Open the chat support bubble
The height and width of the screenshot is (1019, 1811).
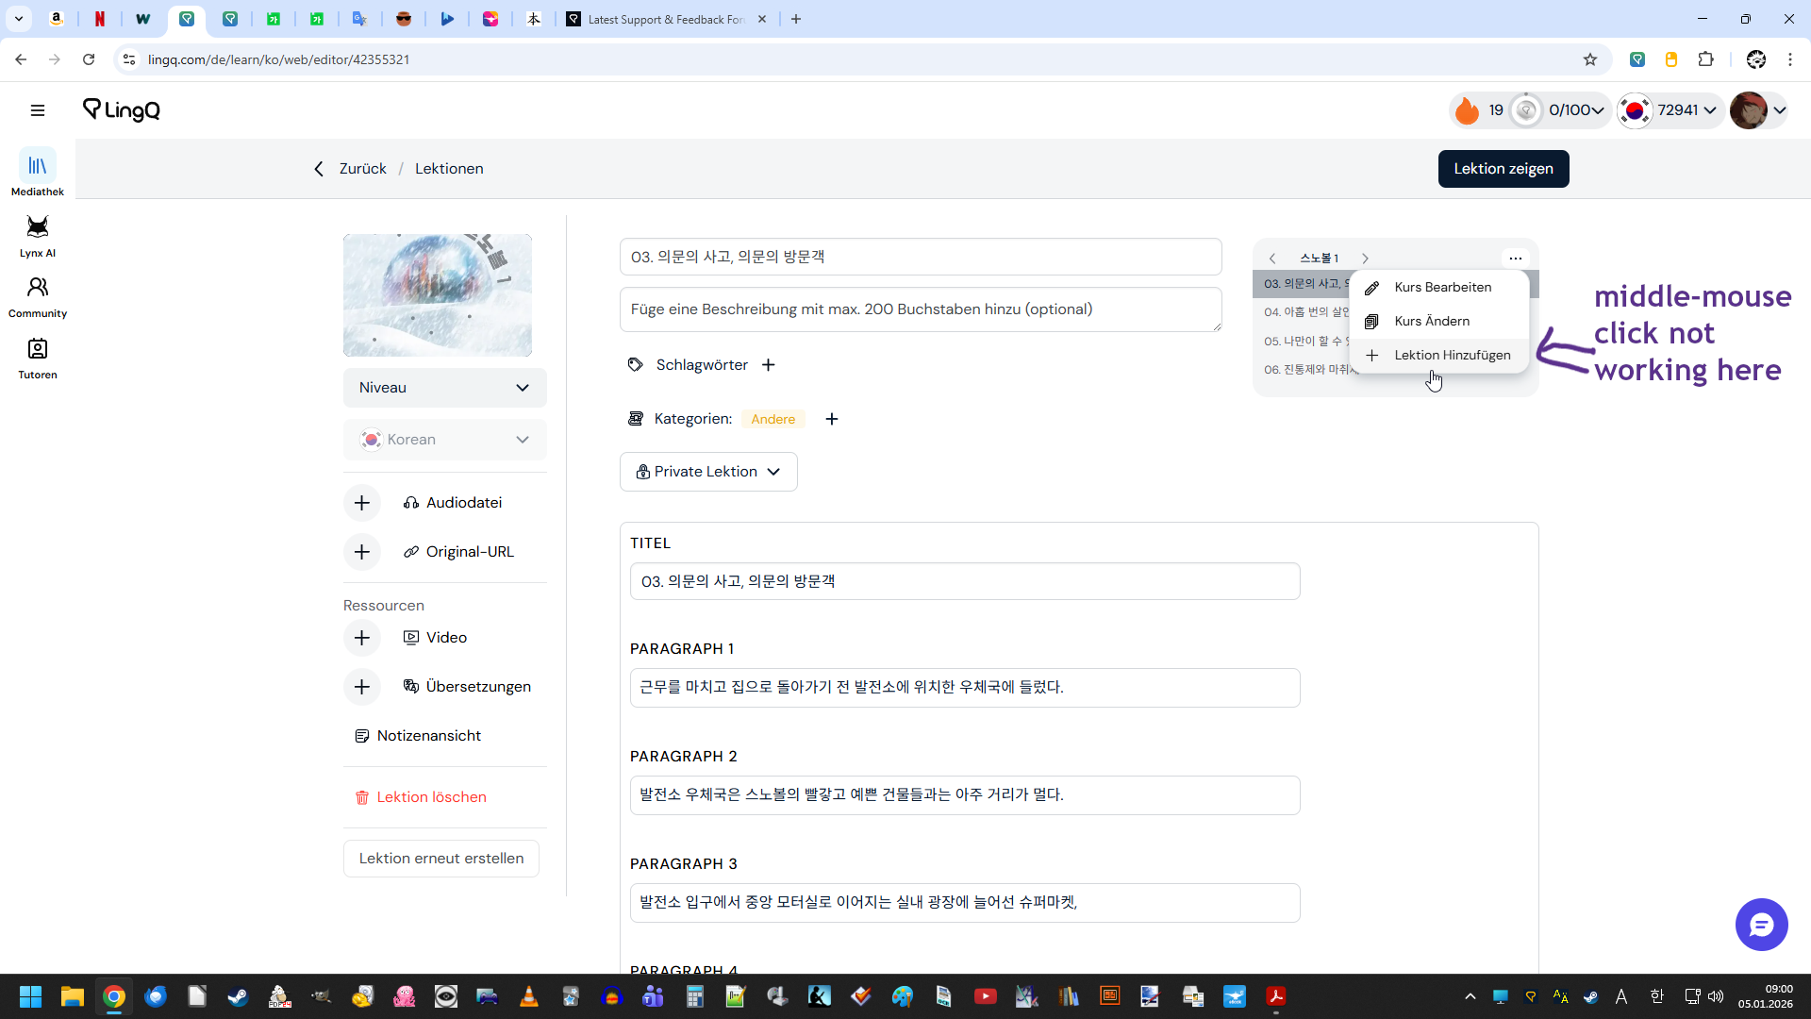click(x=1761, y=925)
